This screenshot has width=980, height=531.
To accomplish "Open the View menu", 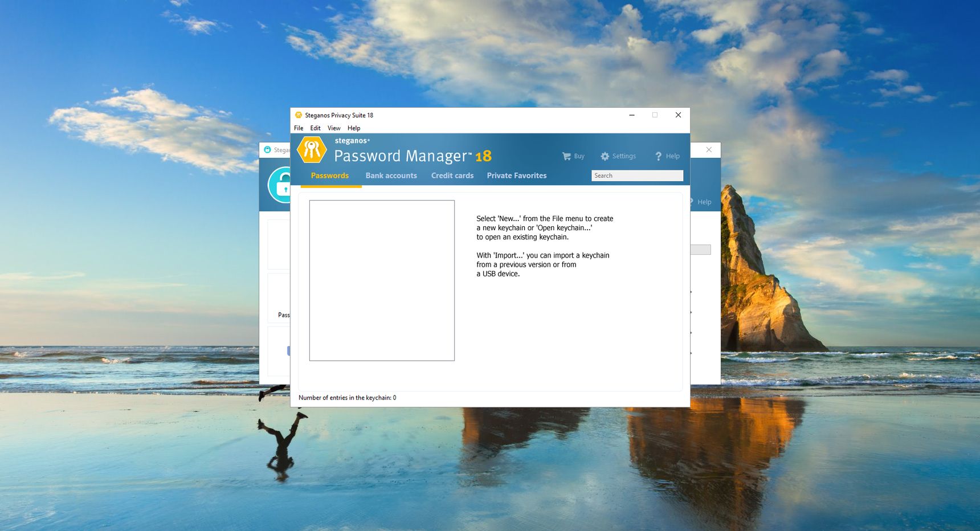I will [334, 128].
